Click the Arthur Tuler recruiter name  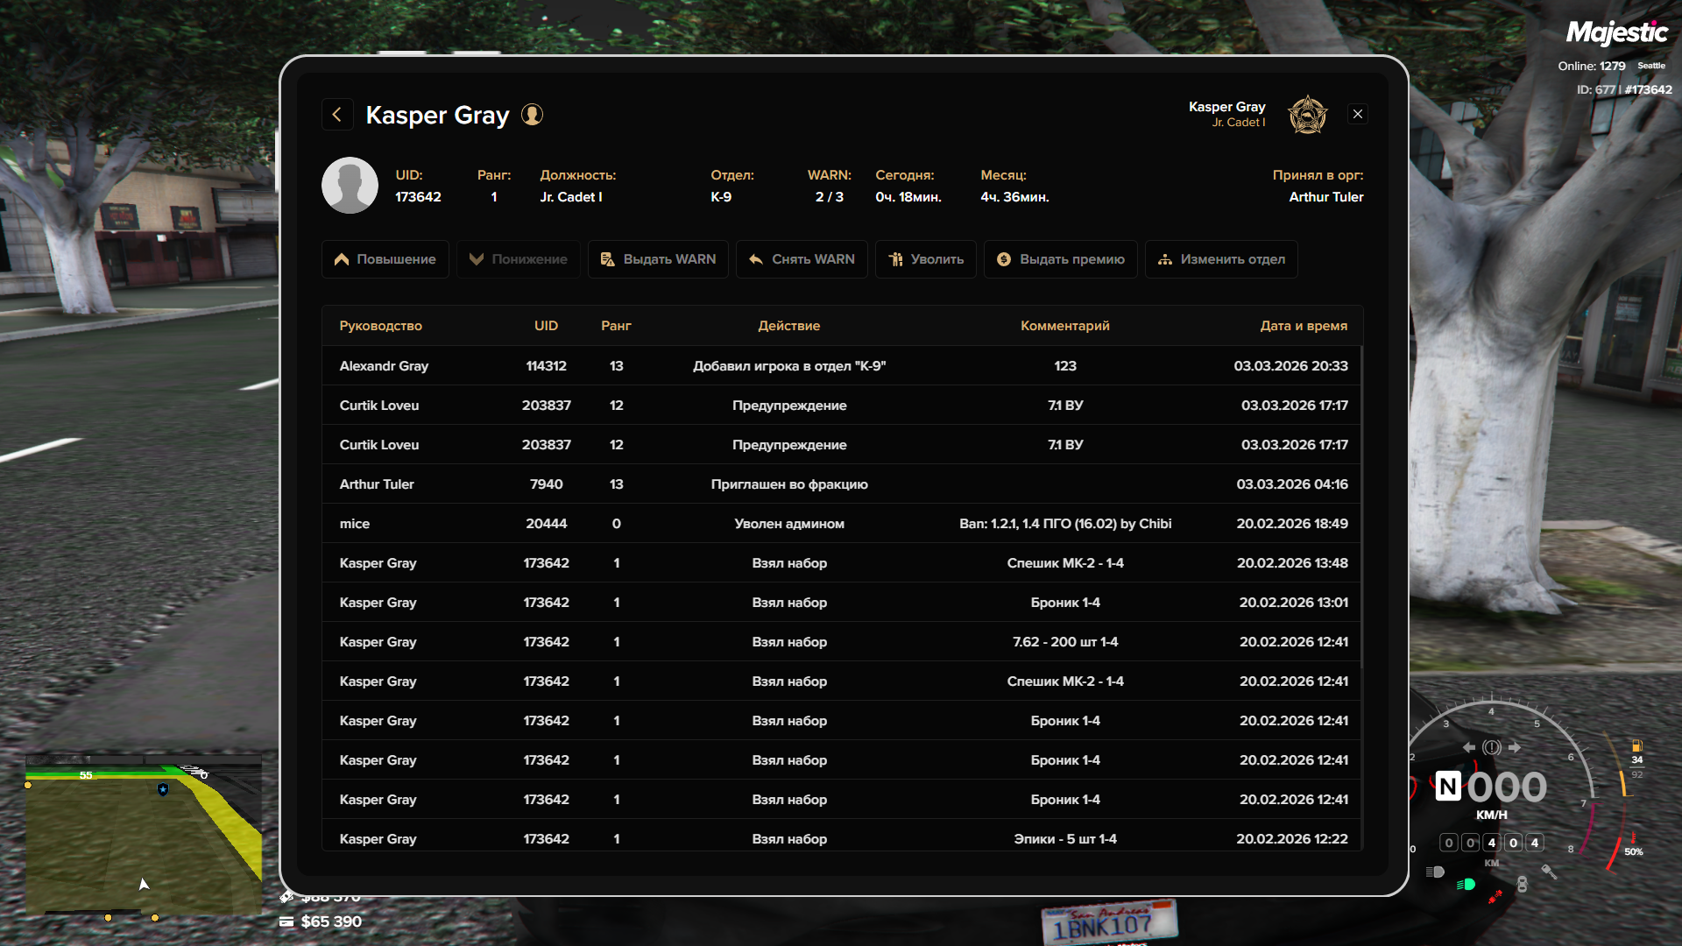pos(1325,197)
